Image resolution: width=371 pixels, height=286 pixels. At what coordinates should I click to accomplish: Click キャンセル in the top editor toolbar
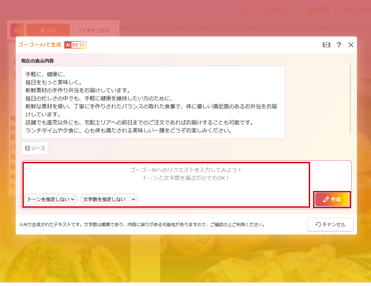94,30
